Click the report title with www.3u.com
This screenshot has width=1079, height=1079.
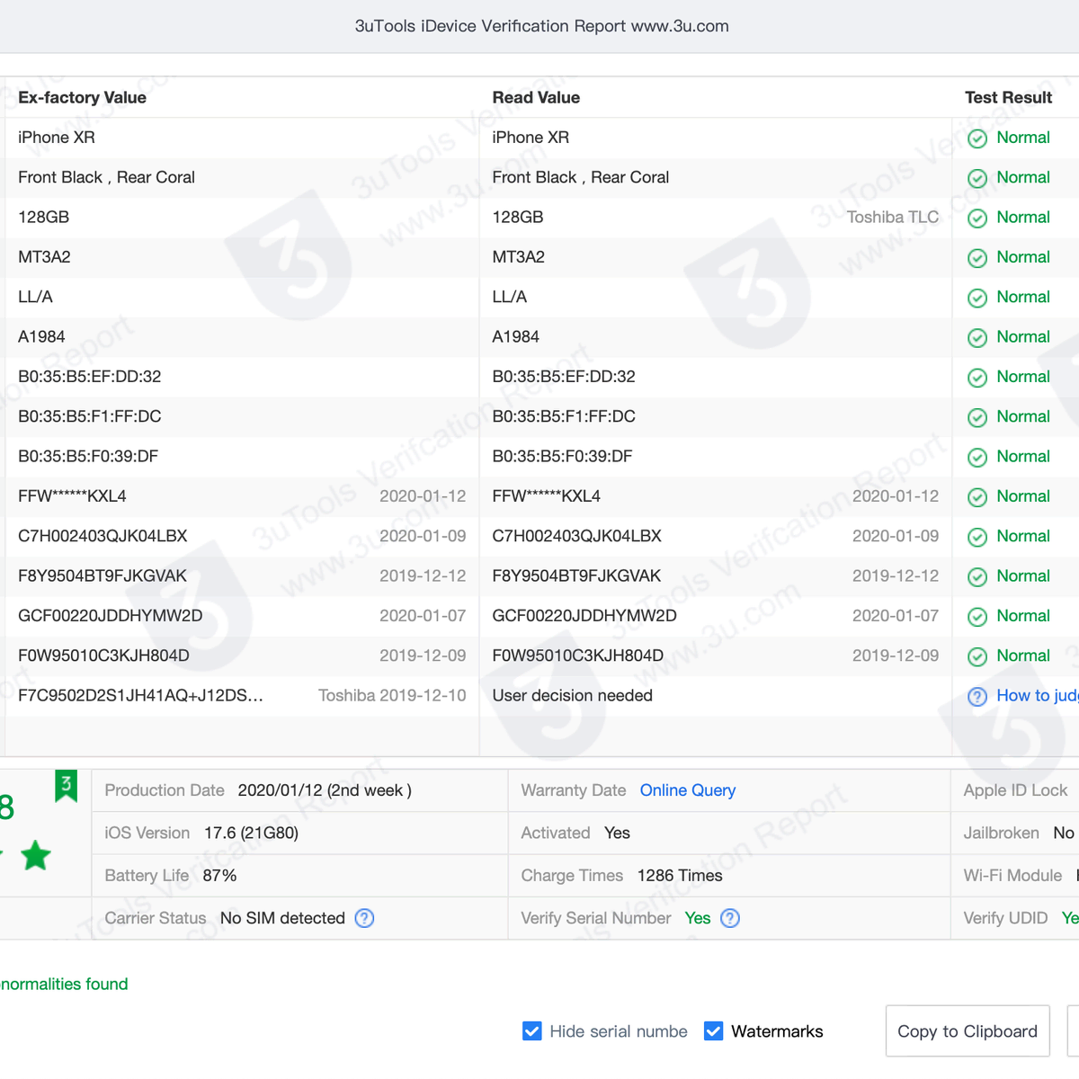[542, 26]
